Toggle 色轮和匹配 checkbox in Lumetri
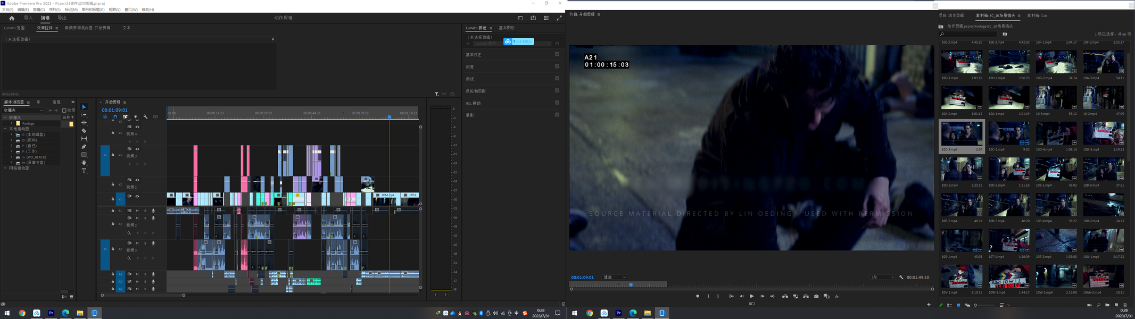The width and height of the screenshot is (1135, 319). (557, 90)
